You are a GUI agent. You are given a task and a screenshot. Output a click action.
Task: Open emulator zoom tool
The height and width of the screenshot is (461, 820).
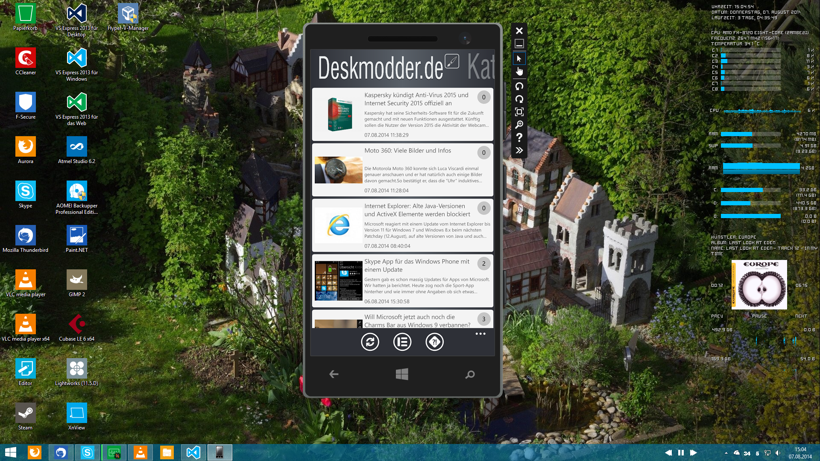click(x=519, y=125)
